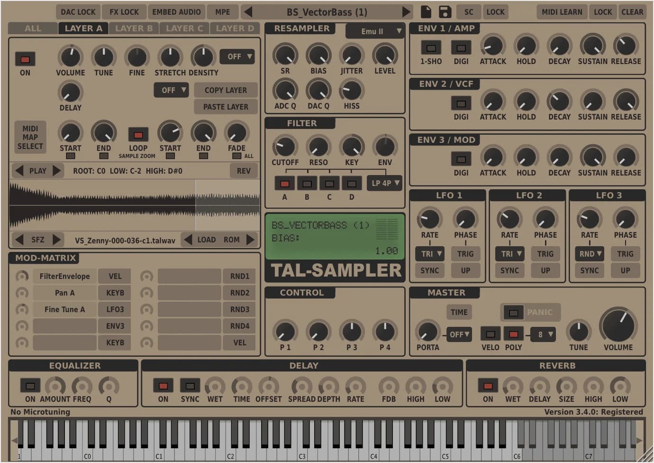Click the COPY LAYER button
The height and width of the screenshot is (463, 654).
226,90
